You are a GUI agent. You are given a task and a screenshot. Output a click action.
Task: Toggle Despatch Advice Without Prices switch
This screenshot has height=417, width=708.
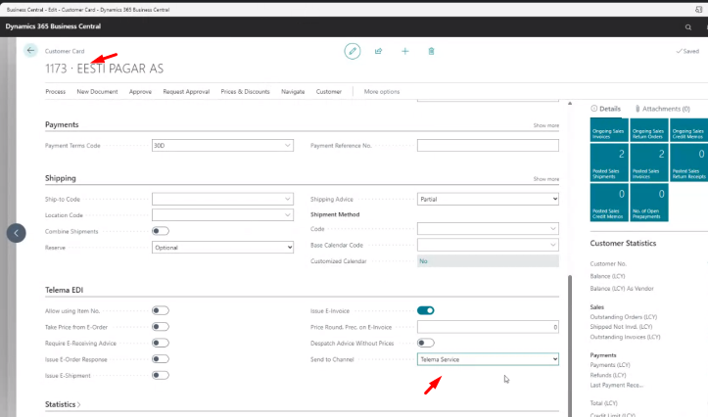[x=426, y=343]
